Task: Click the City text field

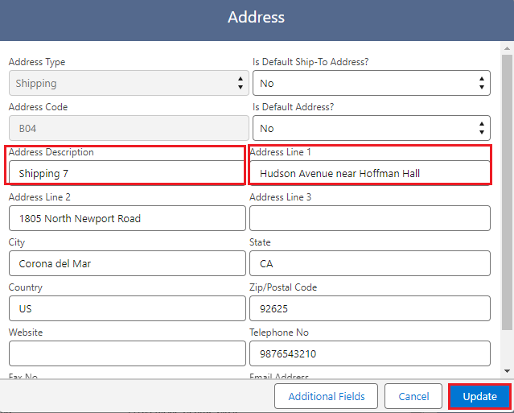Action: click(x=127, y=263)
